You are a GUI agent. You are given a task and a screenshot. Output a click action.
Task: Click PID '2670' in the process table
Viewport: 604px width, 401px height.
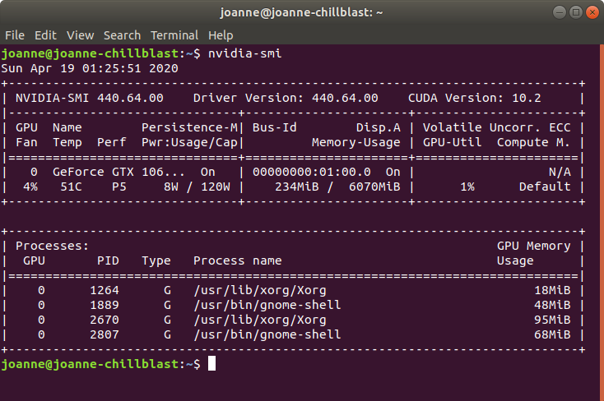point(105,320)
